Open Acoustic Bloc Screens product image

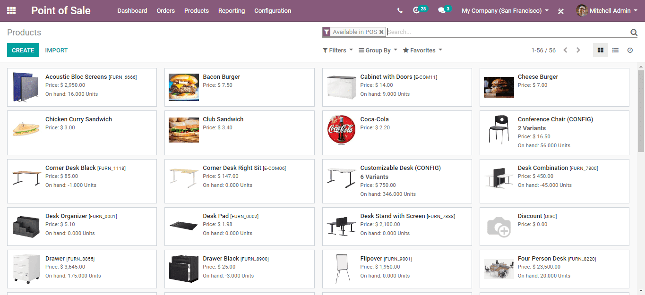[26, 87]
